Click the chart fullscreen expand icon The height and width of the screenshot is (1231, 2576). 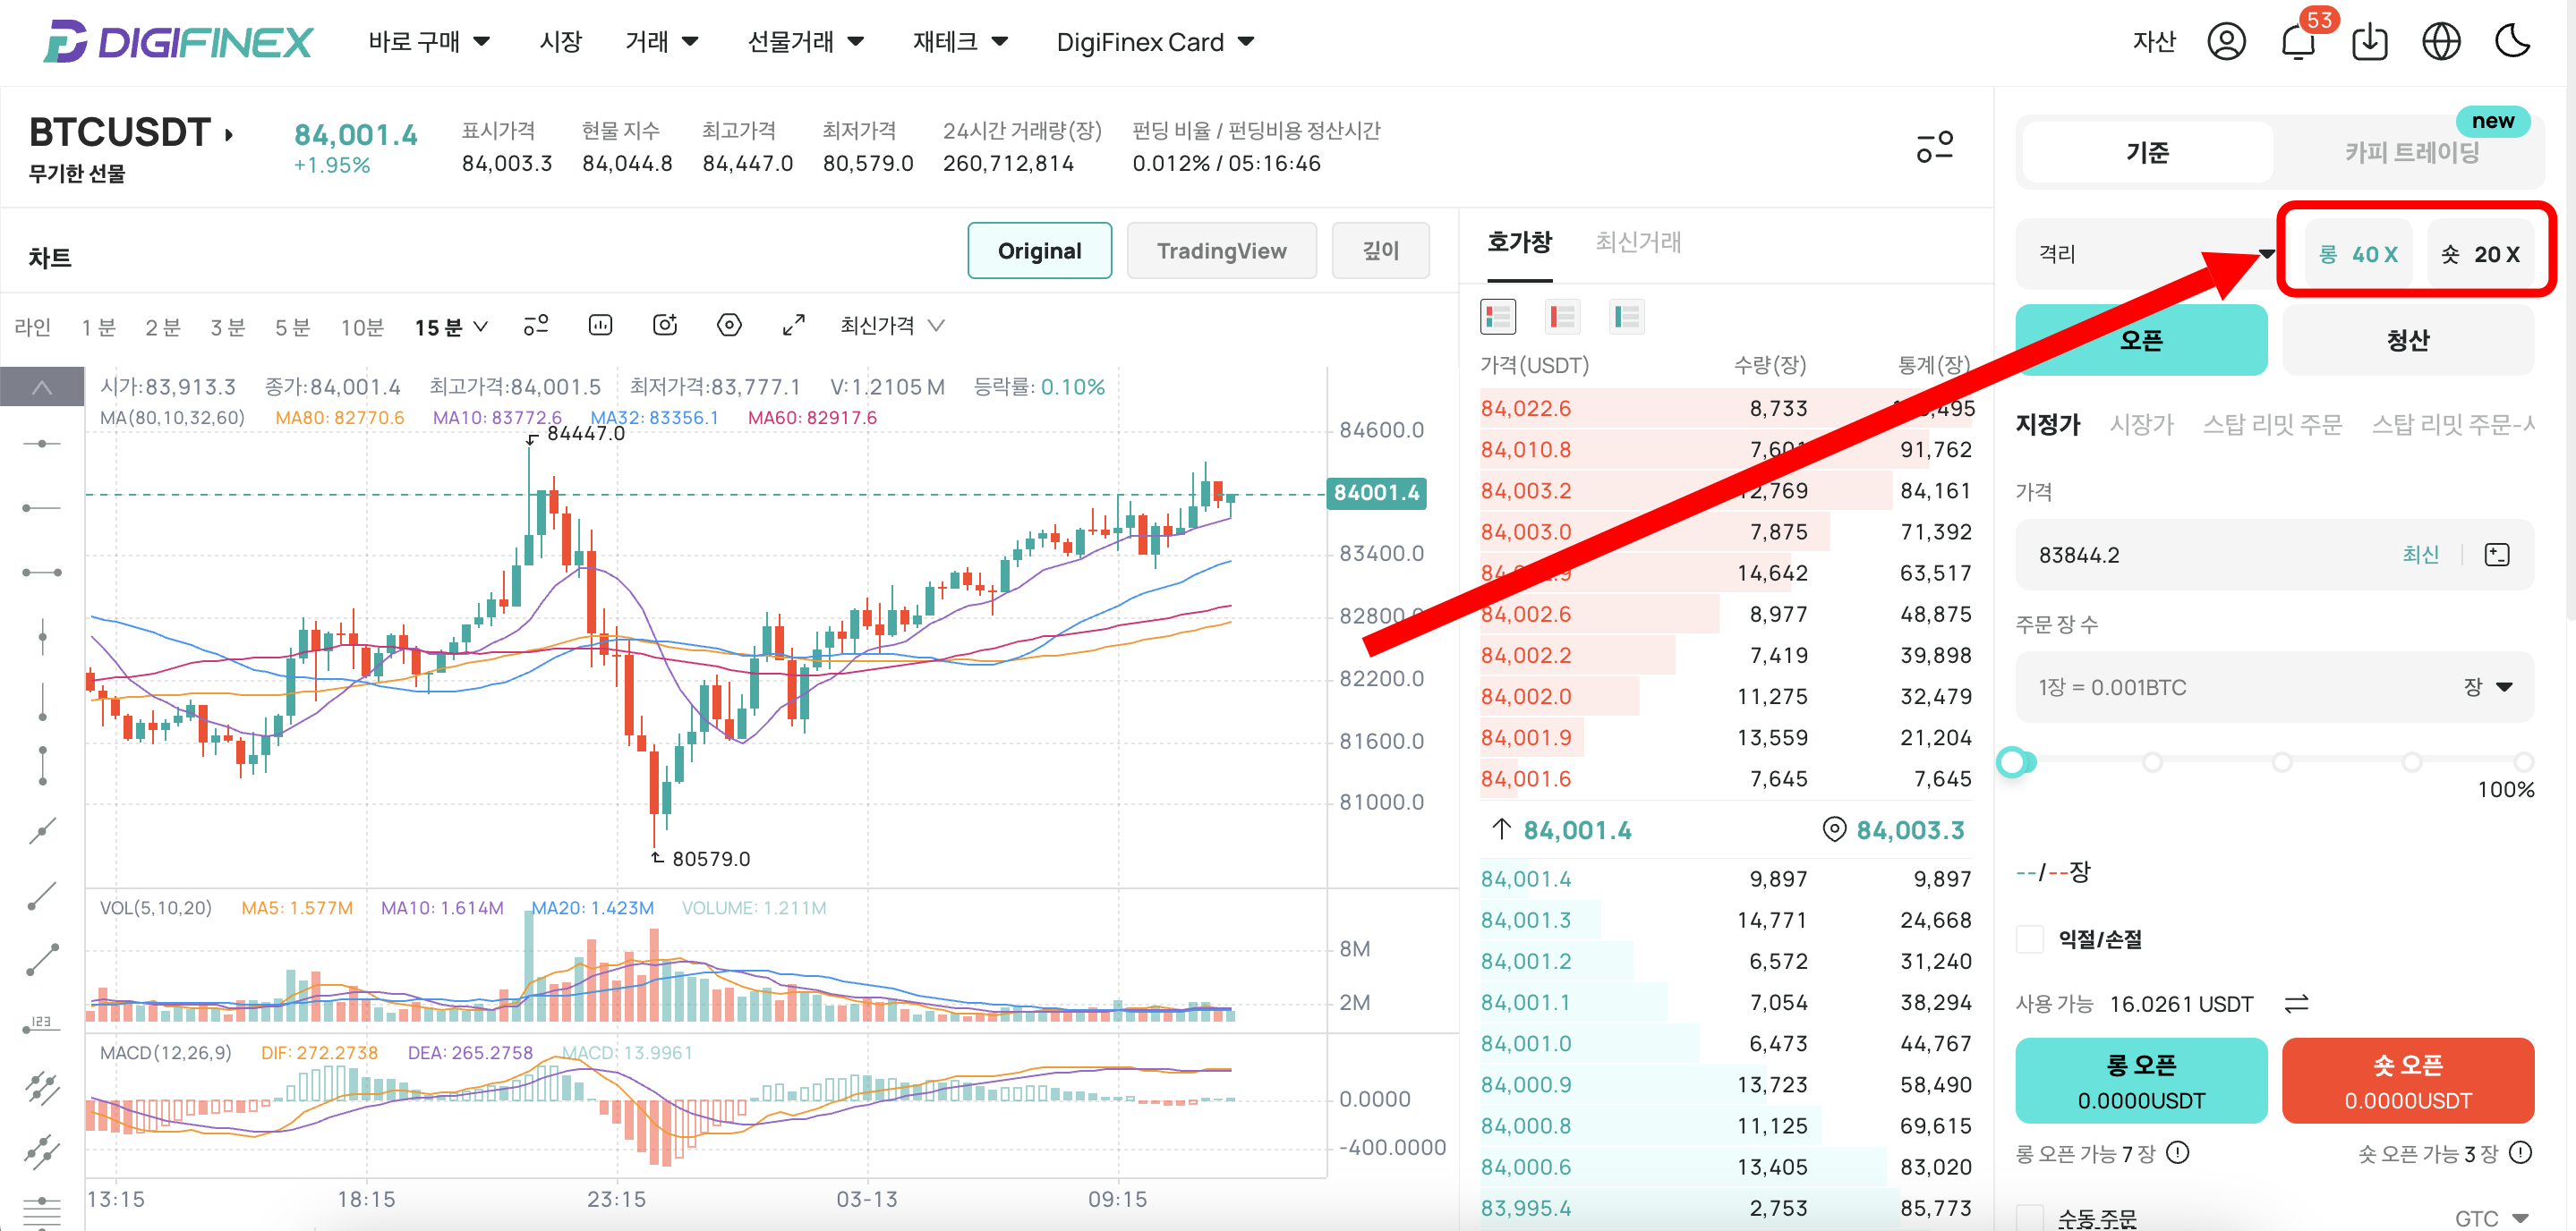pos(793,326)
